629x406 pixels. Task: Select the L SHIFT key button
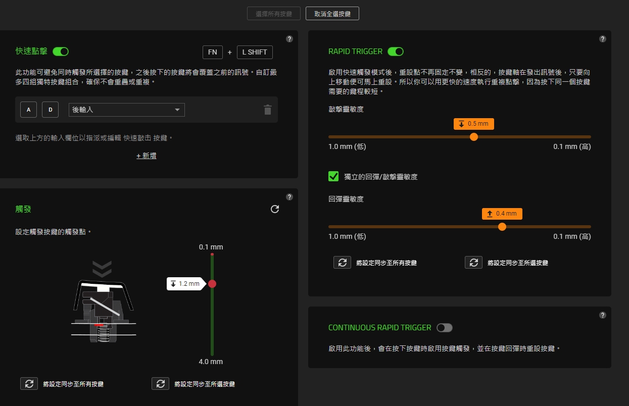(x=255, y=52)
